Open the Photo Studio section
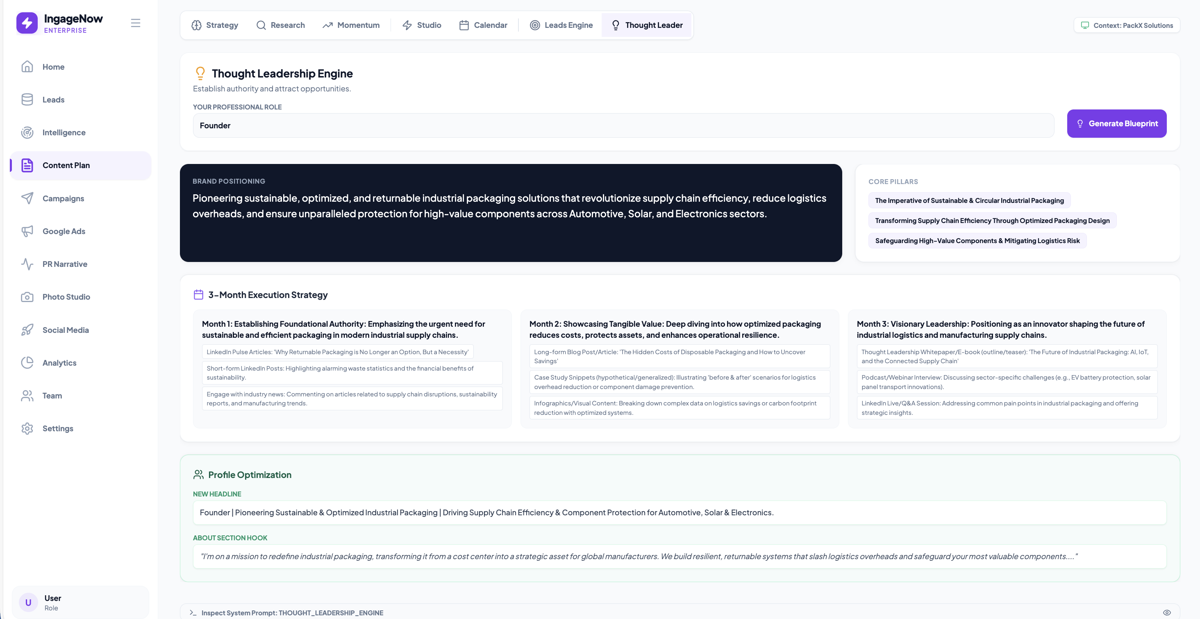The height and width of the screenshot is (619, 1200). point(66,297)
